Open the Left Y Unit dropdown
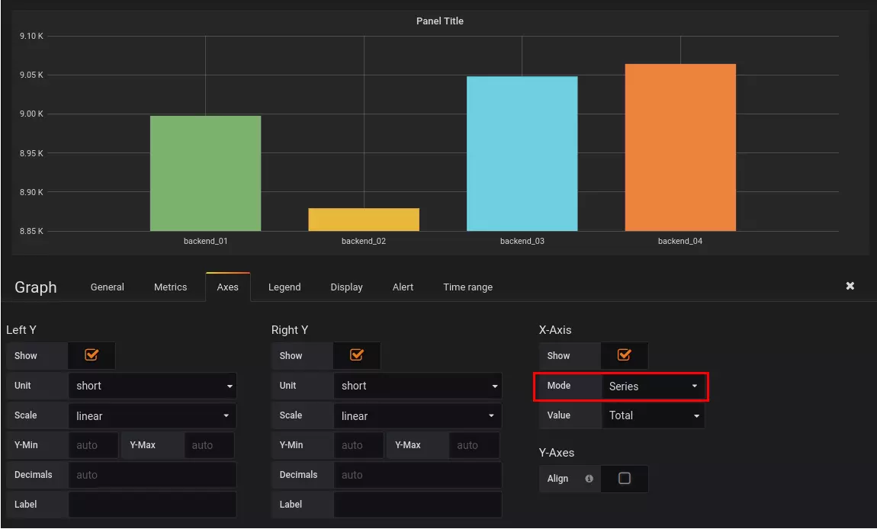 click(x=153, y=386)
